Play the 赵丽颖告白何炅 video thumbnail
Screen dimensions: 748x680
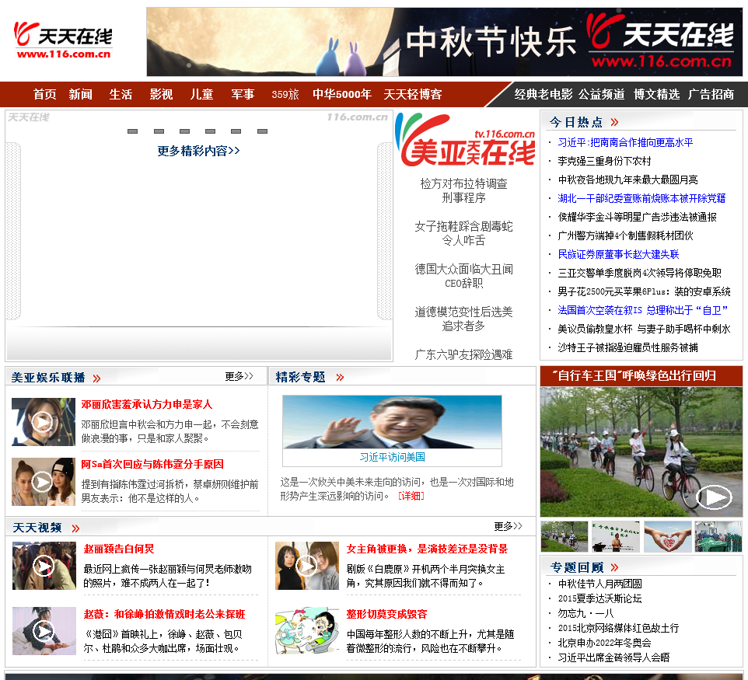click(44, 566)
